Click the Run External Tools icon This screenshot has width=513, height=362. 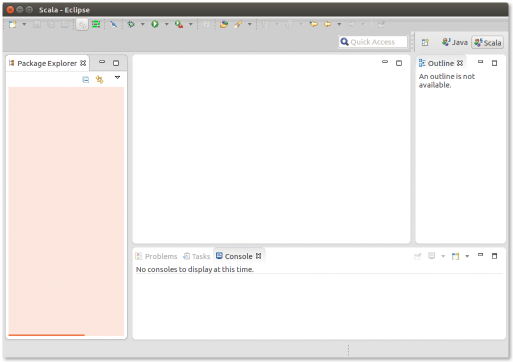[179, 24]
